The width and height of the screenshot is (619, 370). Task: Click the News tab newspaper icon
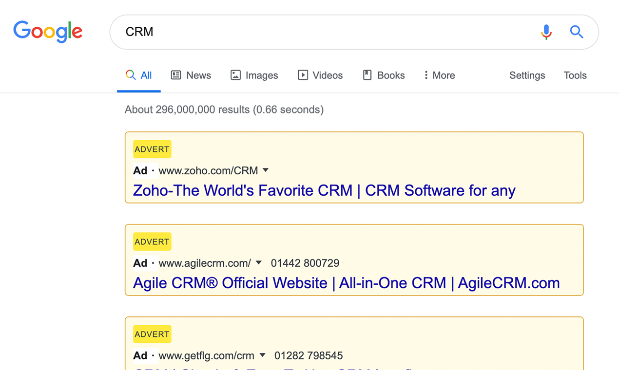tap(176, 75)
